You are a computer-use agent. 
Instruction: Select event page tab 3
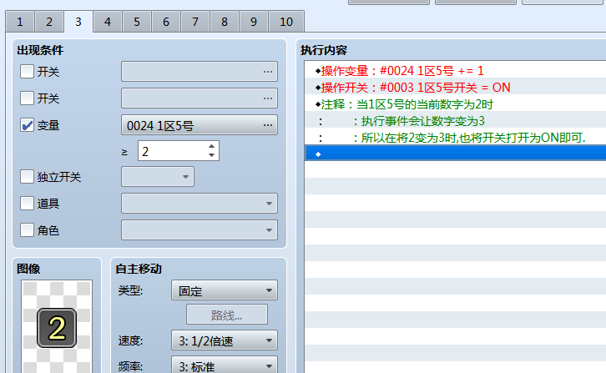pos(78,22)
